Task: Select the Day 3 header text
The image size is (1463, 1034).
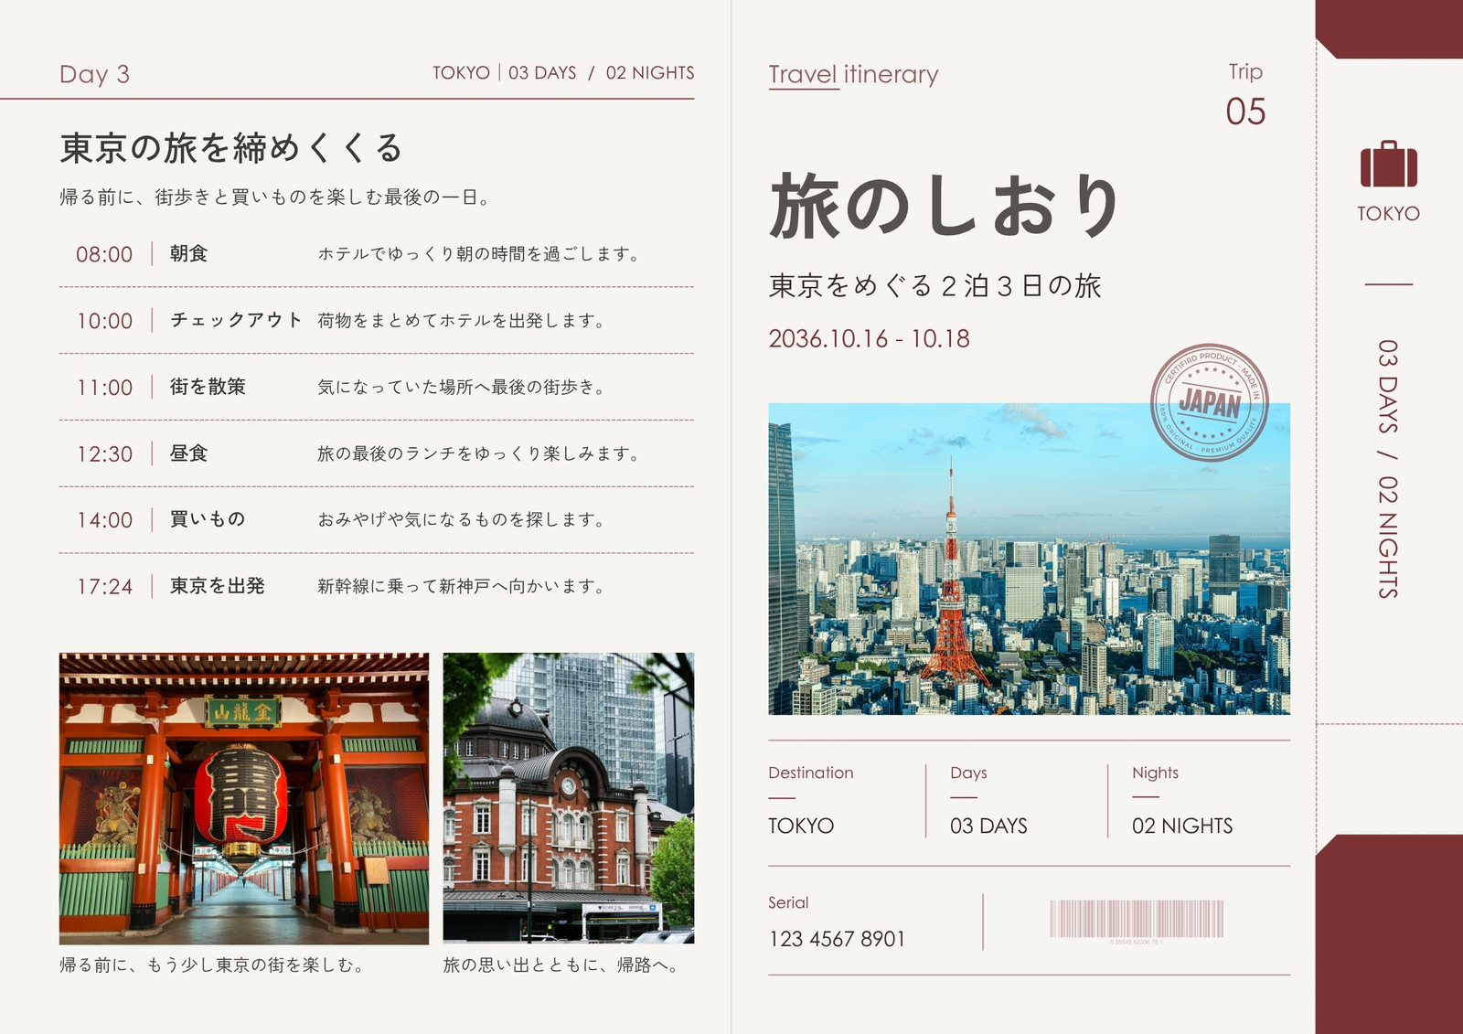Action: tap(94, 74)
